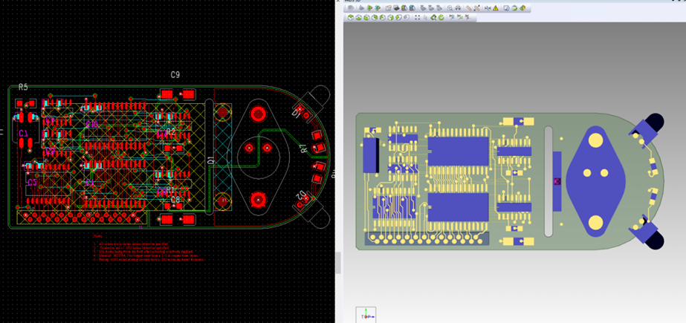The height and width of the screenshot is (323, 686).
Task: Click the dark laptop-shaped toolbar icon
Action: point(396,8)
